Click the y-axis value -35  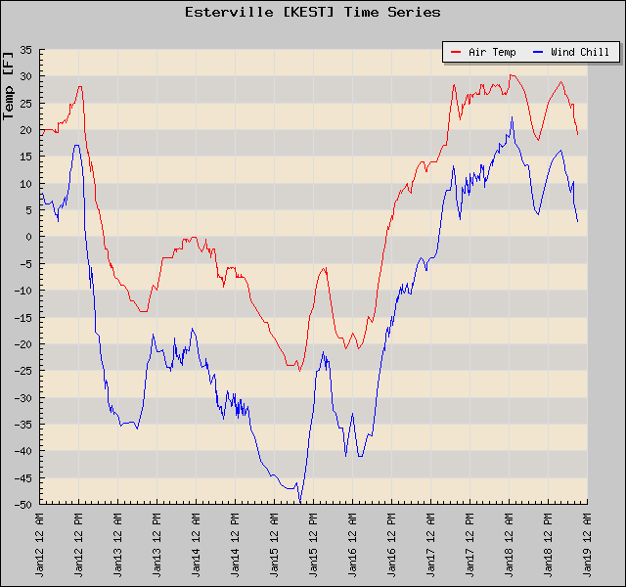[x=23, y=425]
